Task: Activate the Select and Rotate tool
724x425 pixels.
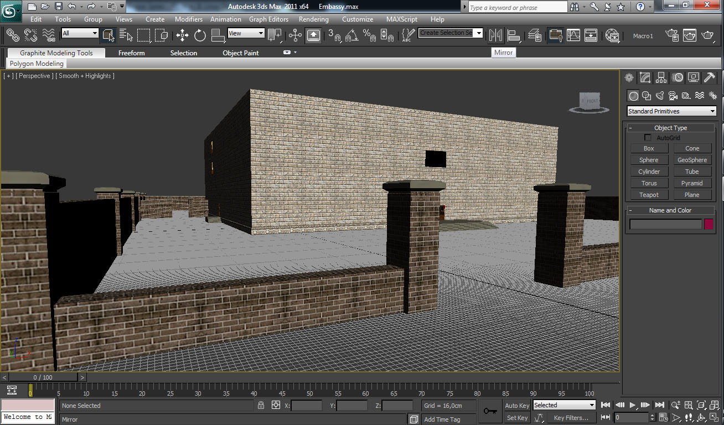Action: (200, 35)
